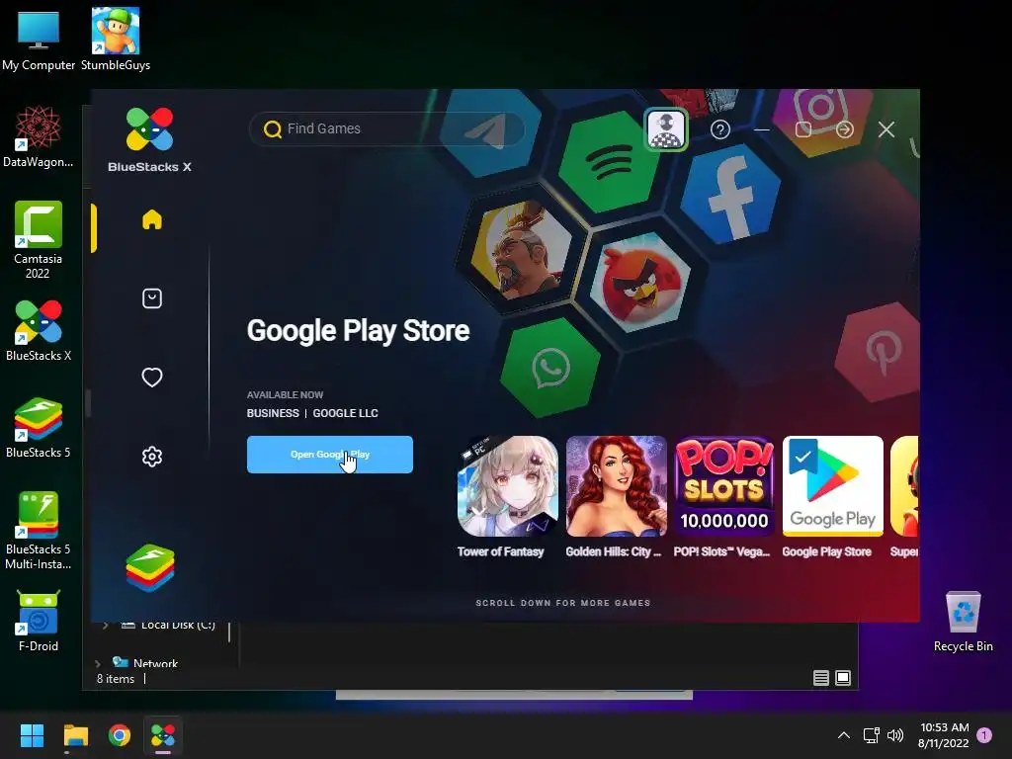Open the notification count badge
The width and height of the screenshot is (1012, 759).
pos(984,735)
